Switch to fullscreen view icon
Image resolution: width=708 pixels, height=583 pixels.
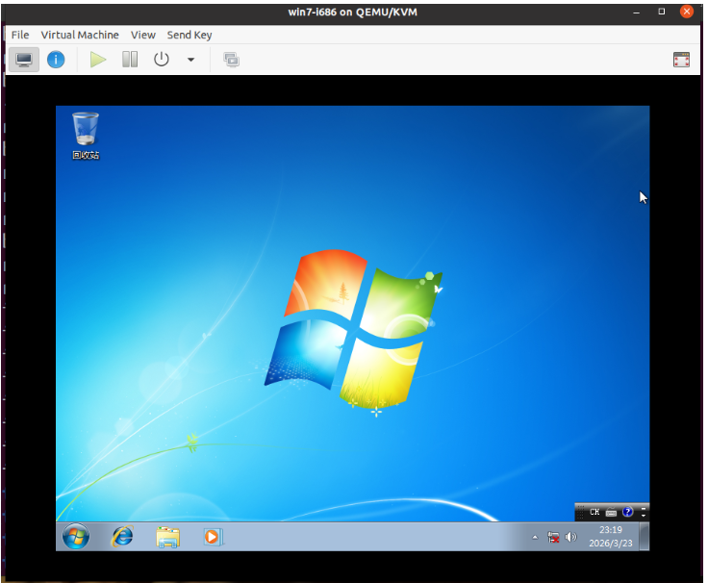click(681, 60)
